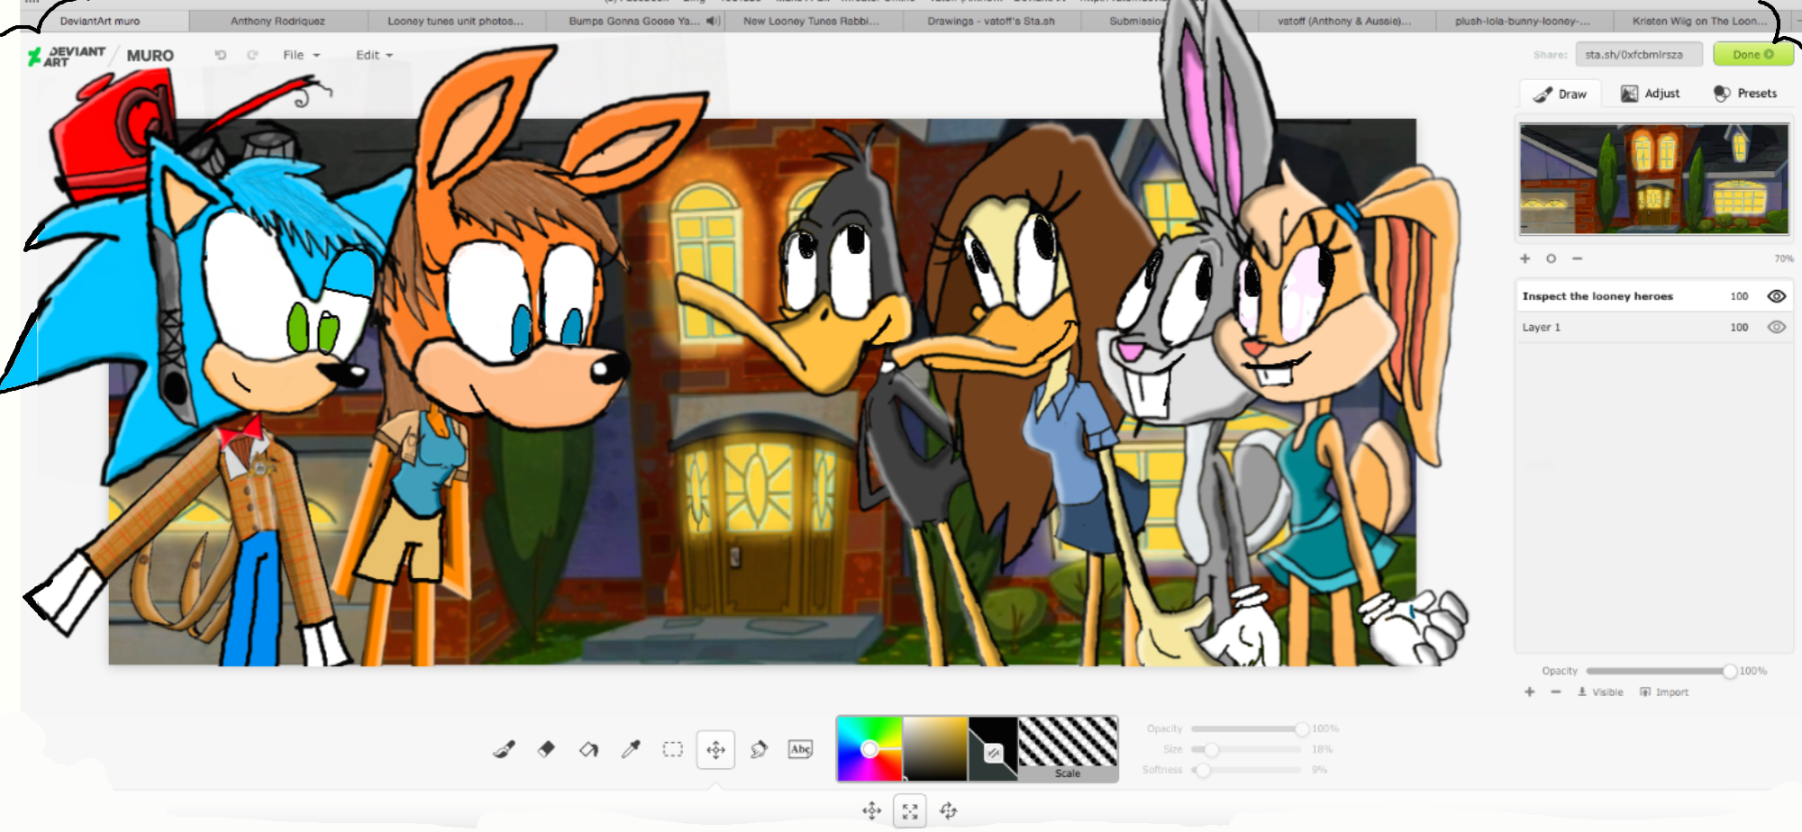Select the Eraser tool
The image size is (1802, 832).
(x=546, y=749)
